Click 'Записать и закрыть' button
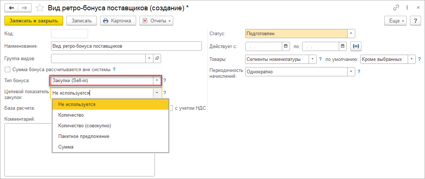Image resolution: width=425 pixels, height=179 pixels. pos(34,21)
